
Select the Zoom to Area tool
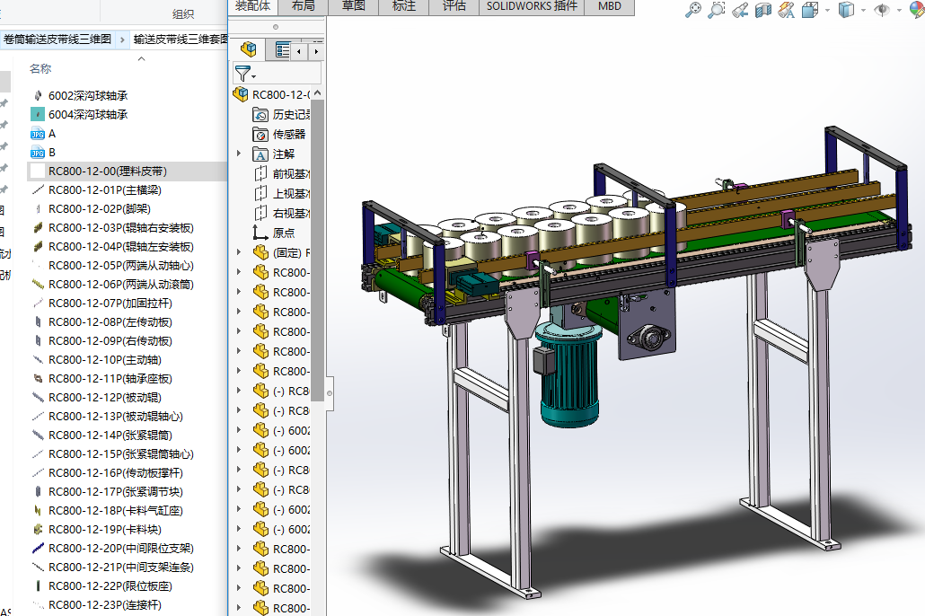point(716,10)
